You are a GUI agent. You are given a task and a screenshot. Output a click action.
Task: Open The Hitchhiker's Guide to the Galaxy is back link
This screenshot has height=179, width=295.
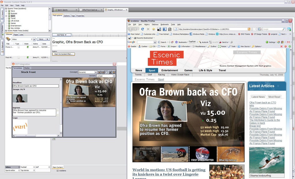coord(264,121)
